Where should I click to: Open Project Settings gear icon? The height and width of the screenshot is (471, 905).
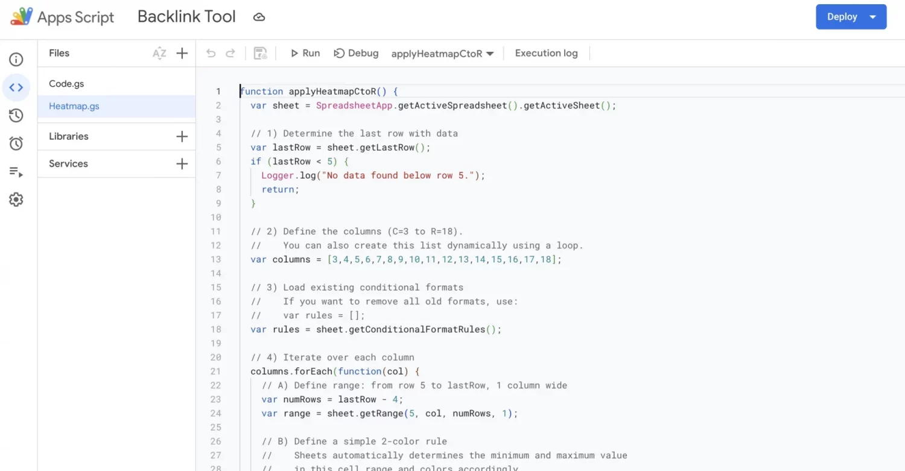click(16, 200)
